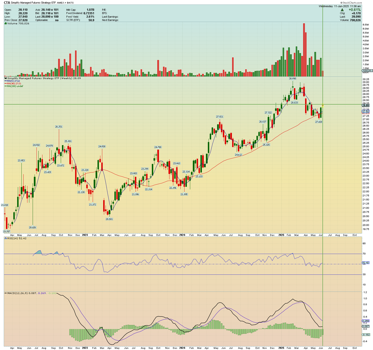Click the 20.501 low price label

pyautogui.click(x=109, y=219)
